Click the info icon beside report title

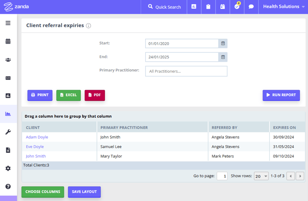click(x=89, y=26)
